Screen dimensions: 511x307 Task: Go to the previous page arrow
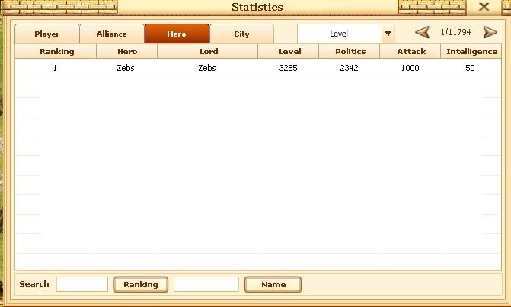pyautogui.click(x=422, y=33)
